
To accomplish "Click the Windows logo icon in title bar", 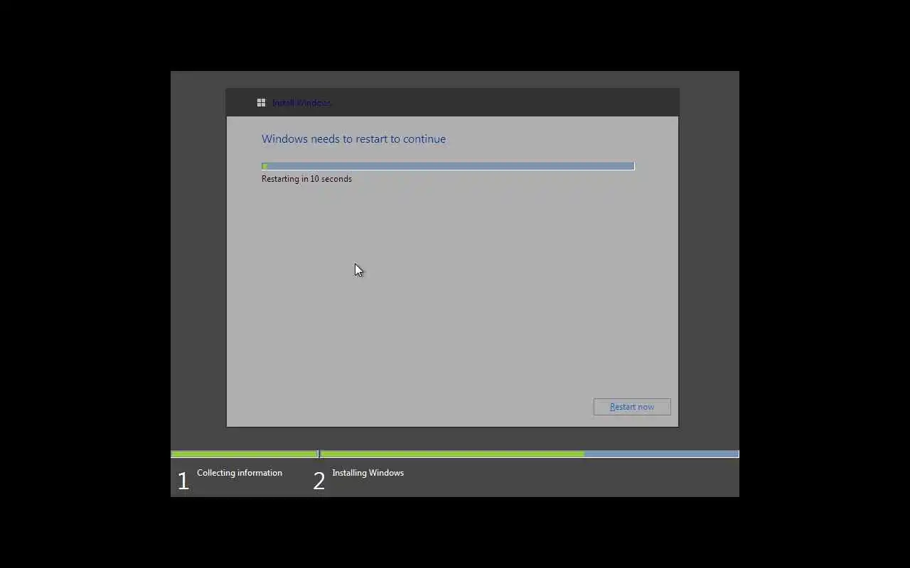I will (x=261, y=103).
